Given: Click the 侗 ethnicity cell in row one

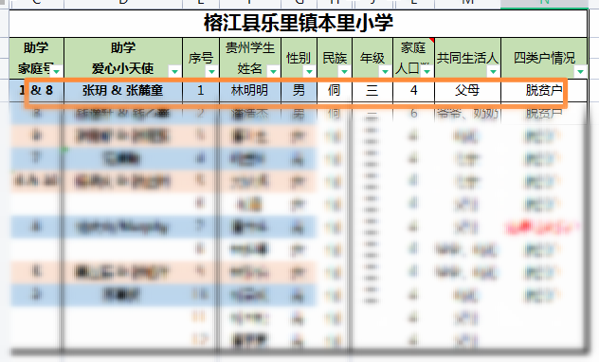Looking at the screenshot, I should coord(335,91).
